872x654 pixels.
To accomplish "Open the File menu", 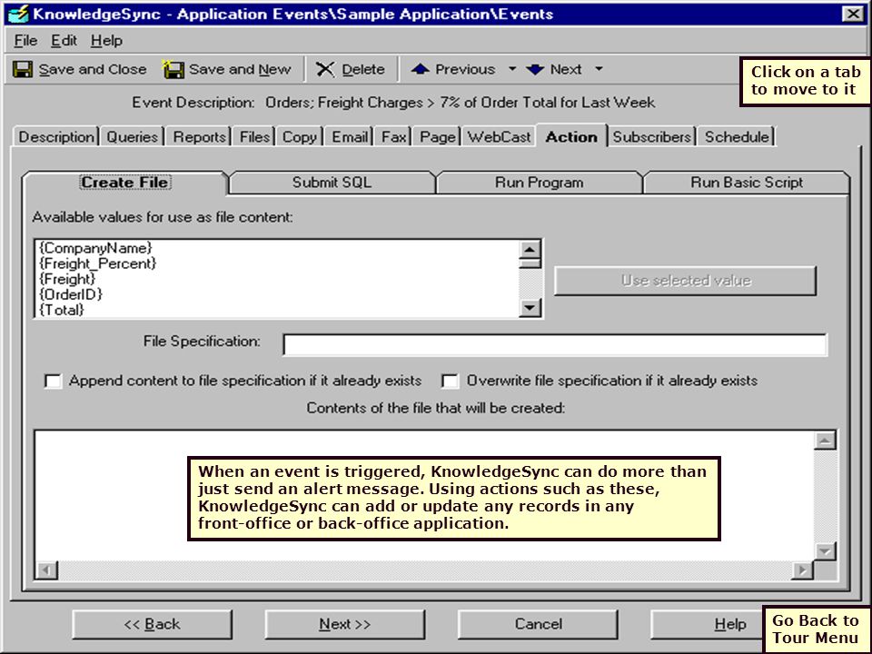I will point(25,41).
